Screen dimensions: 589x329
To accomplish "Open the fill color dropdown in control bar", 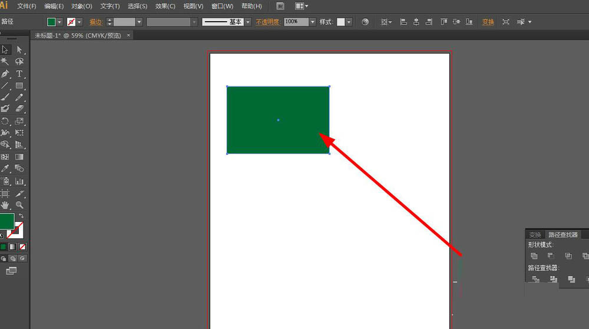I will 59,22.
